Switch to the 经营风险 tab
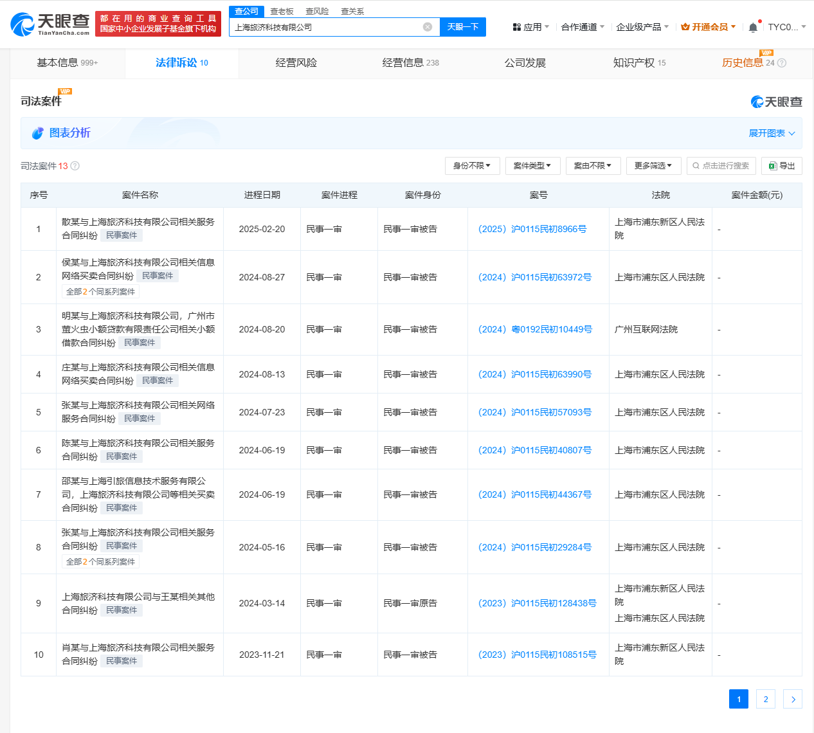 [296, 63]
